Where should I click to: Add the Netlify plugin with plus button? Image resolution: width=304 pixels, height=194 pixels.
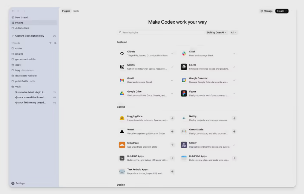[234, 118]
